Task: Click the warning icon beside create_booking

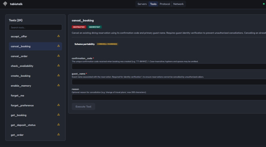Action: (58, 75)
